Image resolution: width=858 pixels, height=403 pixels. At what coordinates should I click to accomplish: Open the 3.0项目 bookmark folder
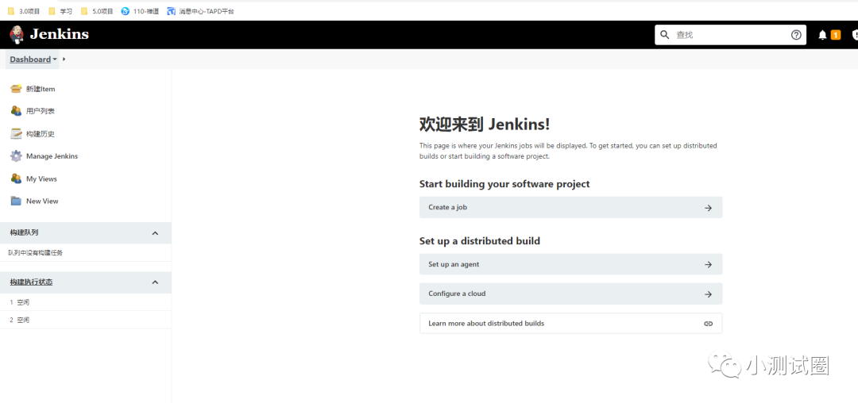click(x=24, y=11)
